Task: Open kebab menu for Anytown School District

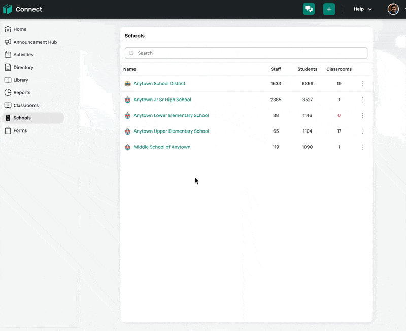Action: (x=362, y=83)
